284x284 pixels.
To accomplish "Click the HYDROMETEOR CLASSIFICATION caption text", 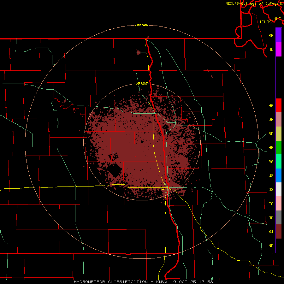I will [x=111, y=282].
